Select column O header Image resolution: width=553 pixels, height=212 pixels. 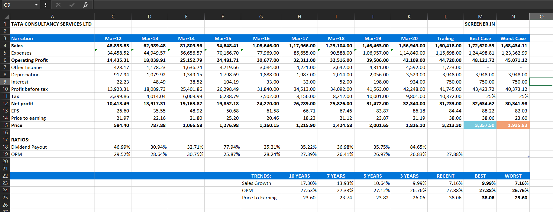(x=541, y=17)
